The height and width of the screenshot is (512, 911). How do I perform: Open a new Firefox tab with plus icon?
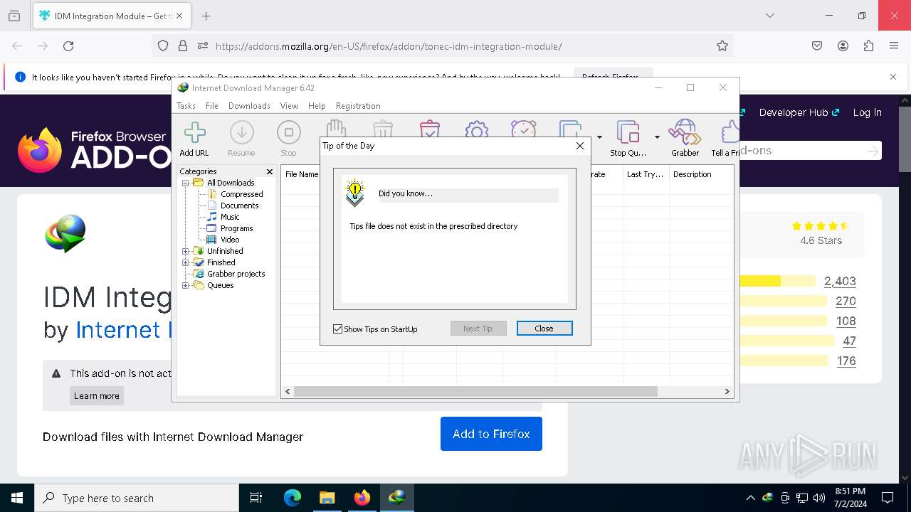coord(206,16)
